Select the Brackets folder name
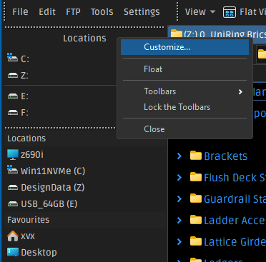The image size is (266, 262). click(226, 156)
